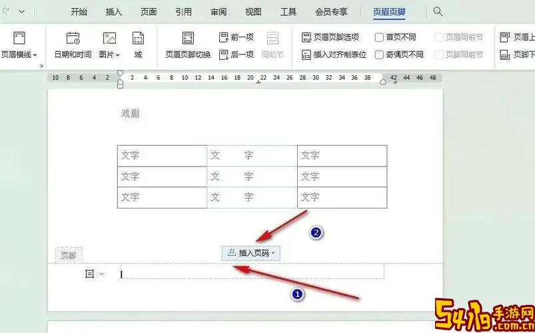Click the horizontal ruler at mark 20

(251, 78)
